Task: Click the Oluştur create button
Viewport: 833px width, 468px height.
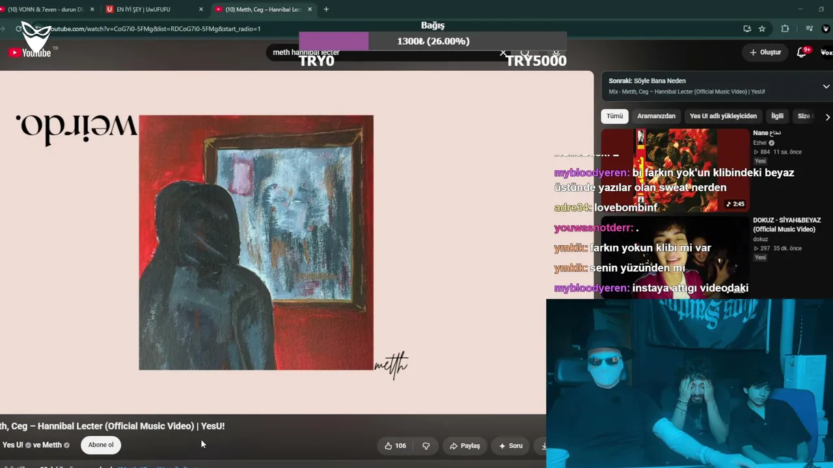Action: [765, 53]
